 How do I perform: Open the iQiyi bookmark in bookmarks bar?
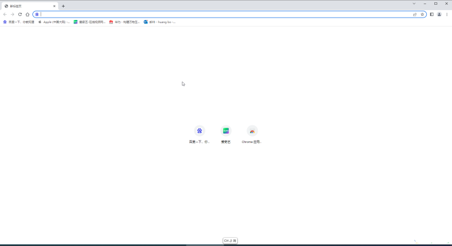(x=89, y=22)
